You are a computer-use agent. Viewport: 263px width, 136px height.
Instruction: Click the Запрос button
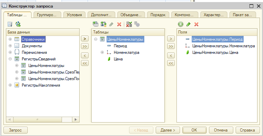pos(16,130)
